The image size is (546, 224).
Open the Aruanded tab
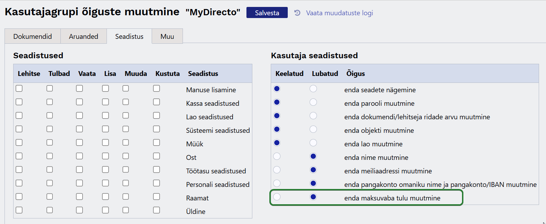pyautogui.click(x=83, y=36)
